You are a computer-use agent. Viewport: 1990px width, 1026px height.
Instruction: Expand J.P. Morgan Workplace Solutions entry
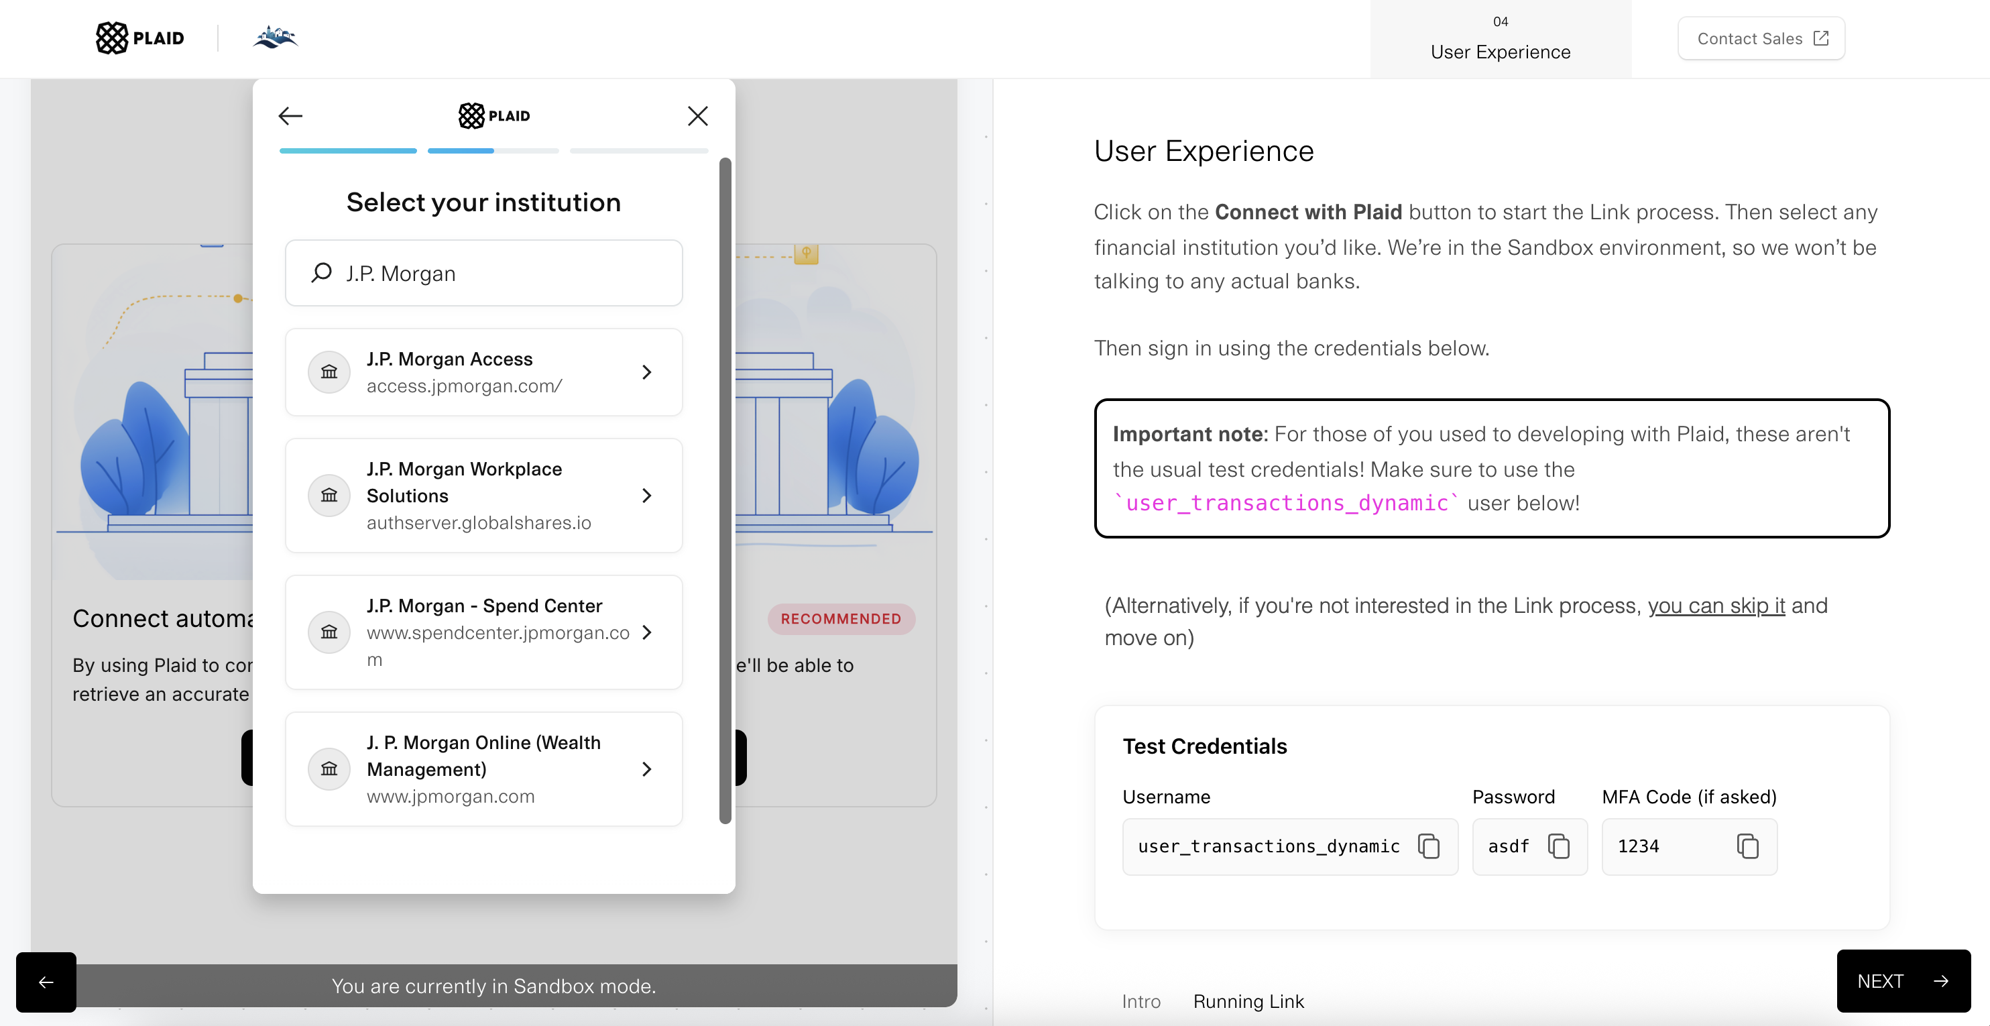pyautogui.click(x=483, y=496)
